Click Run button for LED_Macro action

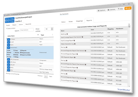coord(9,62)
